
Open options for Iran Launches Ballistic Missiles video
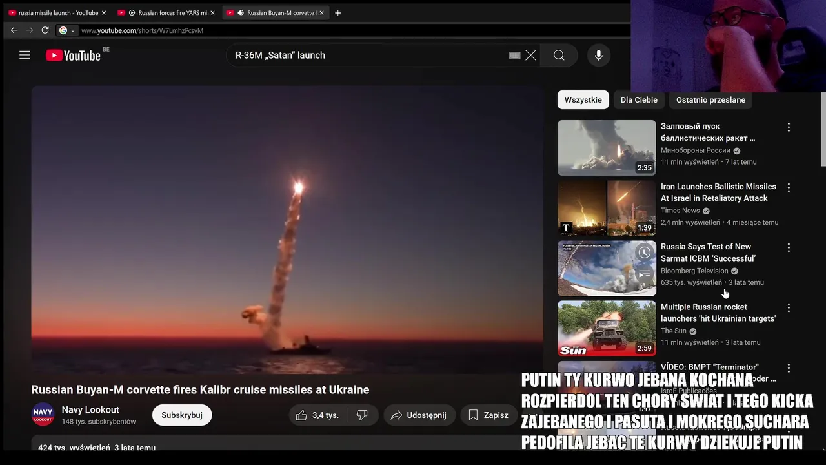point(788,187)
